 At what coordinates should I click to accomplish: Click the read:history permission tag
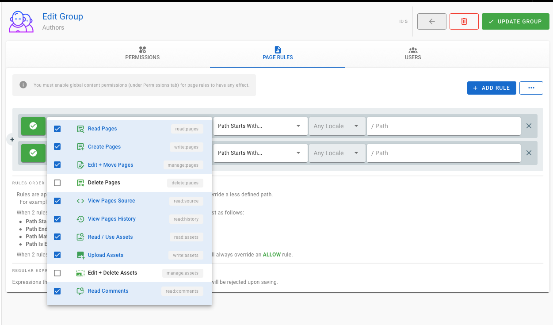click(x=186, y=219)
